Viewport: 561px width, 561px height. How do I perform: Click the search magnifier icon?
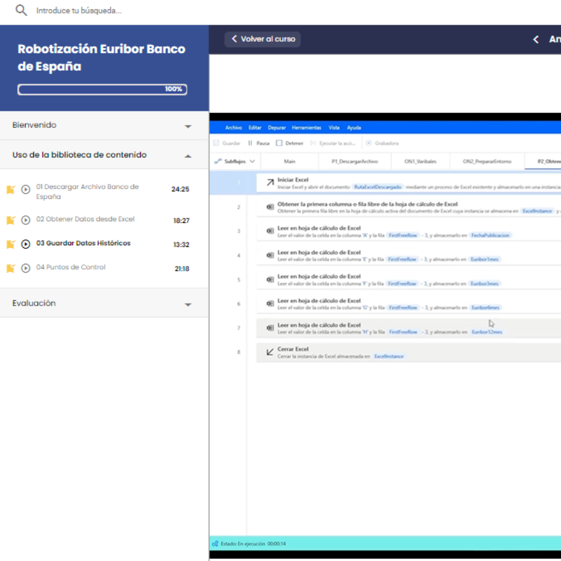coord(21,10)
